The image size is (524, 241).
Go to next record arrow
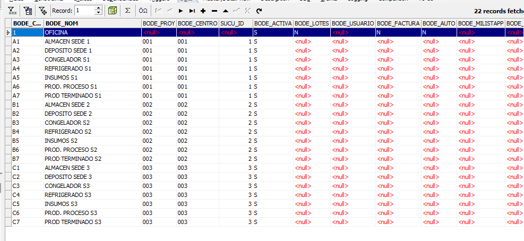tap(181, 11)
